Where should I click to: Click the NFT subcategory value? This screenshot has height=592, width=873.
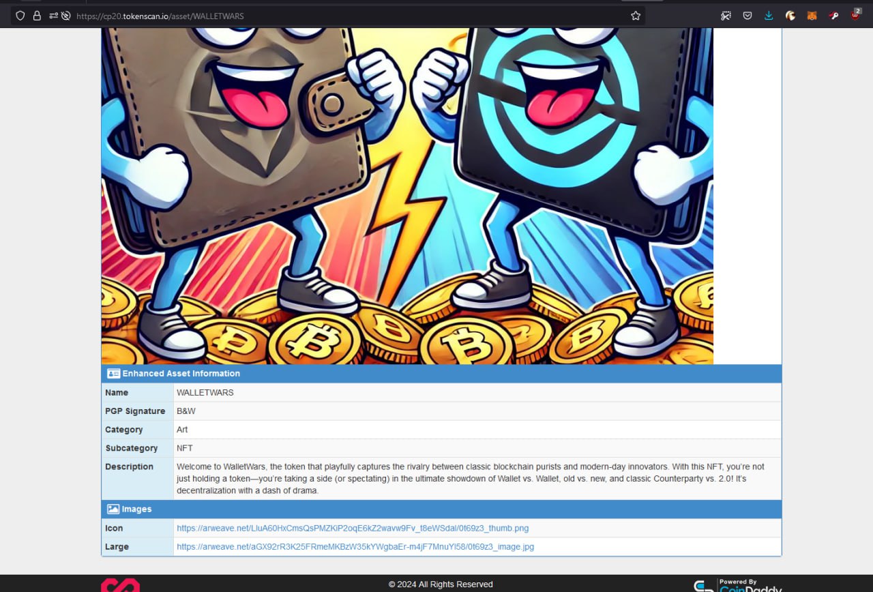click(x=185, y=448)
